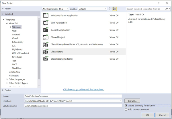Click the Cancel button
The height and width of the screenshot is (119, 172).
click(162, 115)
